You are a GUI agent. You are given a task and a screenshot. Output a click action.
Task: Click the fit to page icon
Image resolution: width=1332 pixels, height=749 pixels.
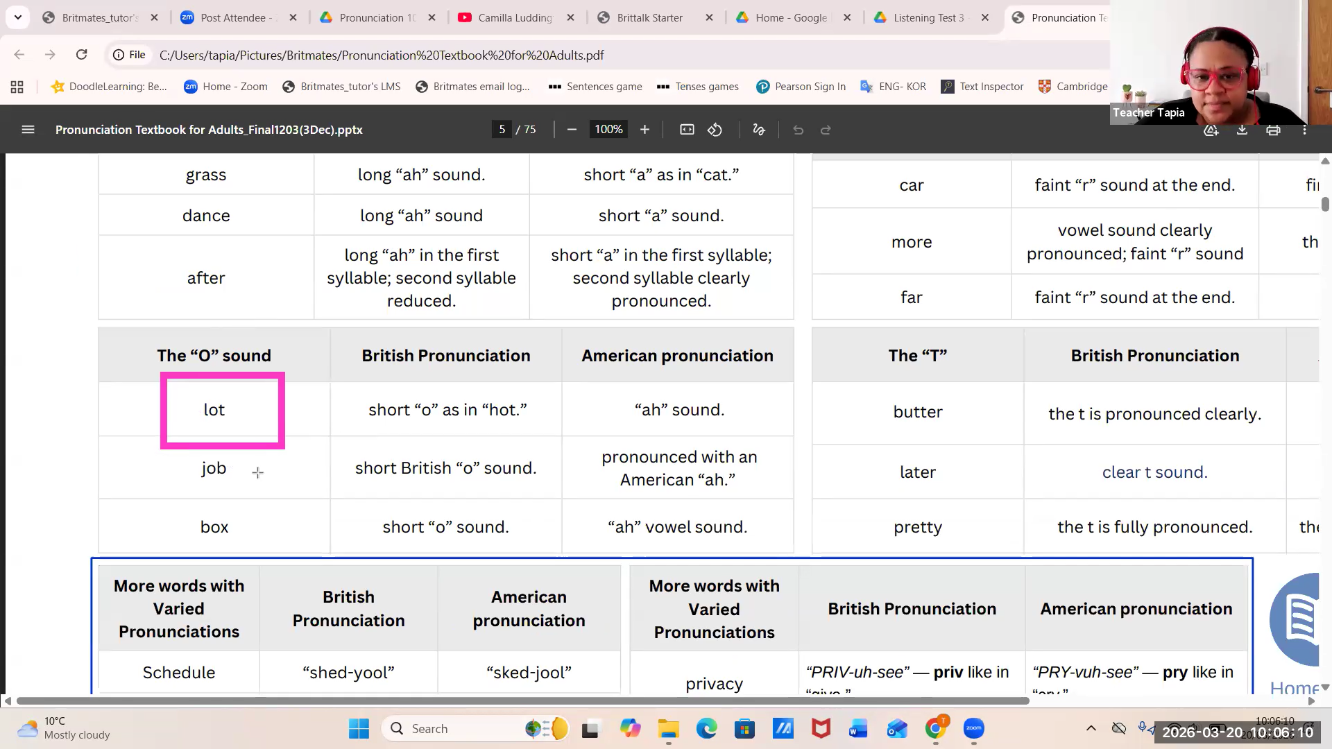pyautogui.click(x=687, y=130)
